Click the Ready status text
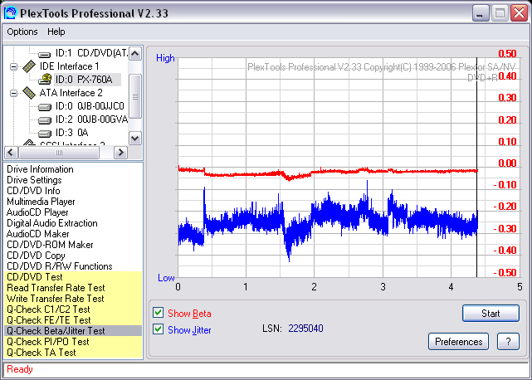This screenshot has height=380, width=532. pyautogui.click(x=20, y=369)
